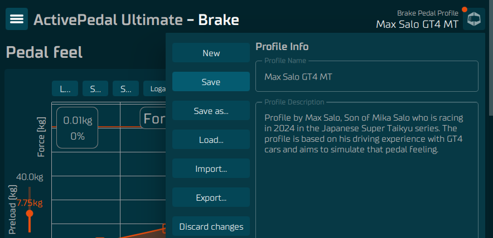The image size is (493, 238).
Task: Click into the Profile Description text area
Action: click(x=367, y=170)
